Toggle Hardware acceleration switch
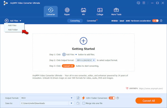The width and height of the screenshot is (167, 108). pos(155,21)
